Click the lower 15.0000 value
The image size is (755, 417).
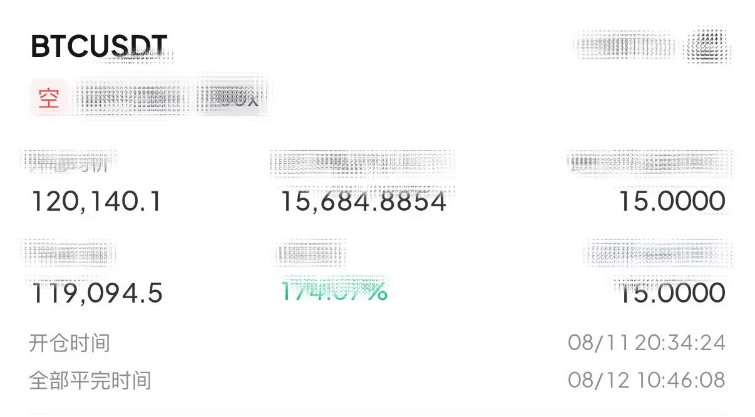click(672, 293)
